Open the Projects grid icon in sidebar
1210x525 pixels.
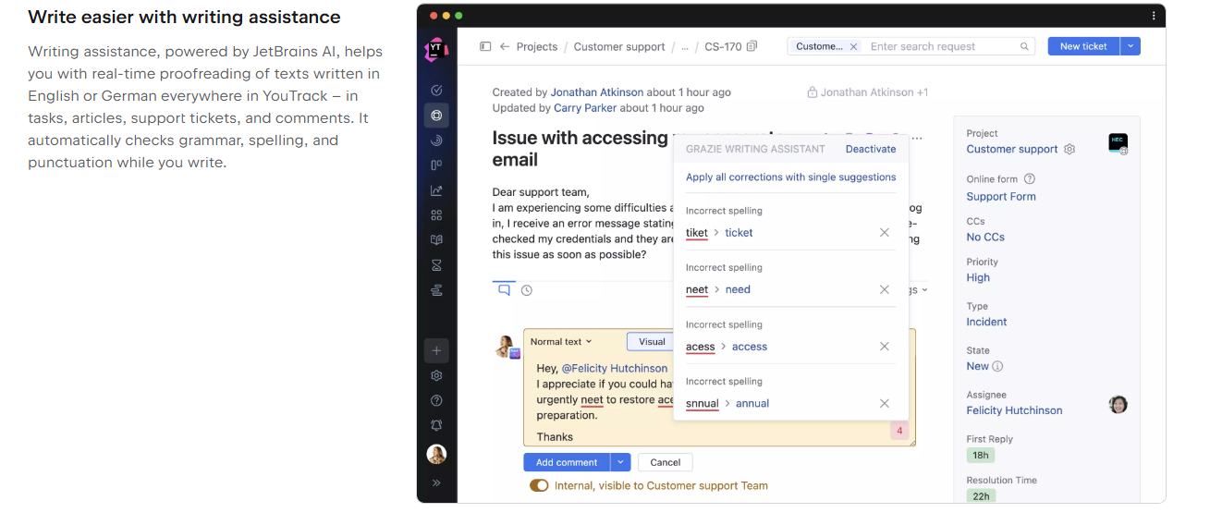pyautogui.click(x=436, y=215)
